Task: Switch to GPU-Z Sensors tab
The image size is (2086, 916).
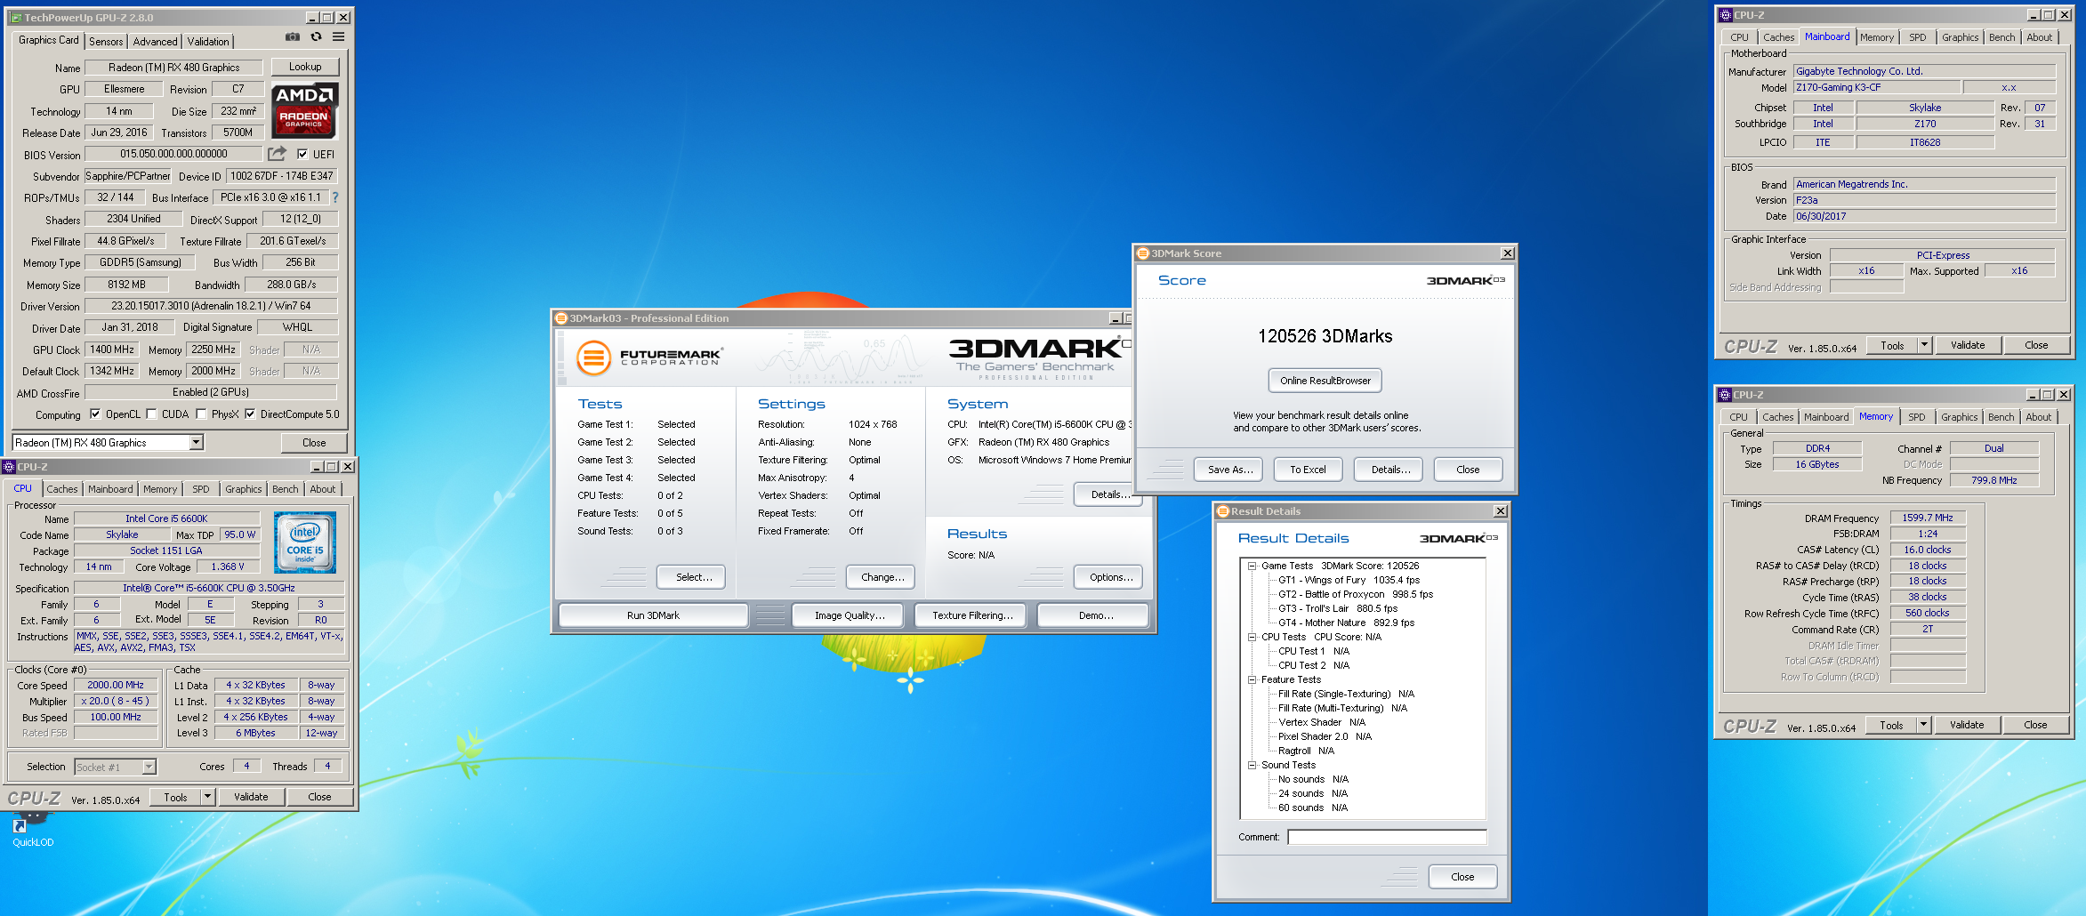Action: click(106, 42)
